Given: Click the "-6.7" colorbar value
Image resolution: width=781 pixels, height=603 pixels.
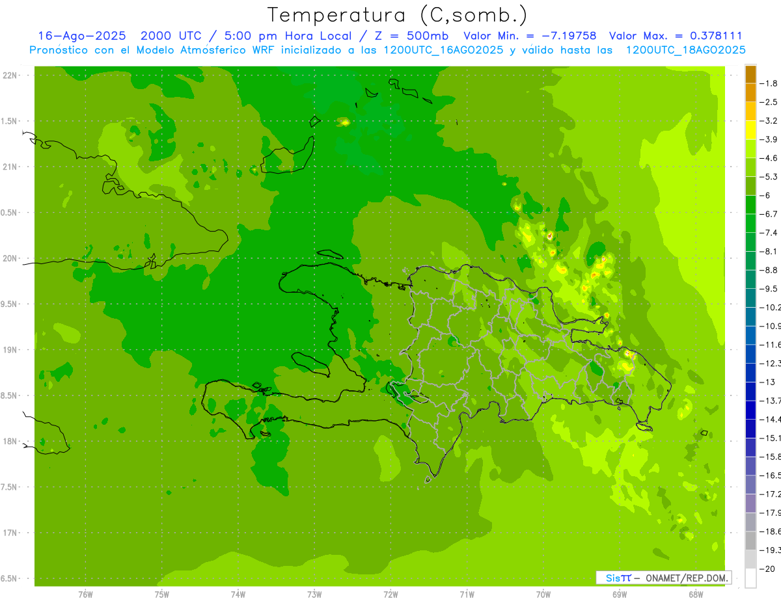Looking at the screenshot, I should pos(770,214).
